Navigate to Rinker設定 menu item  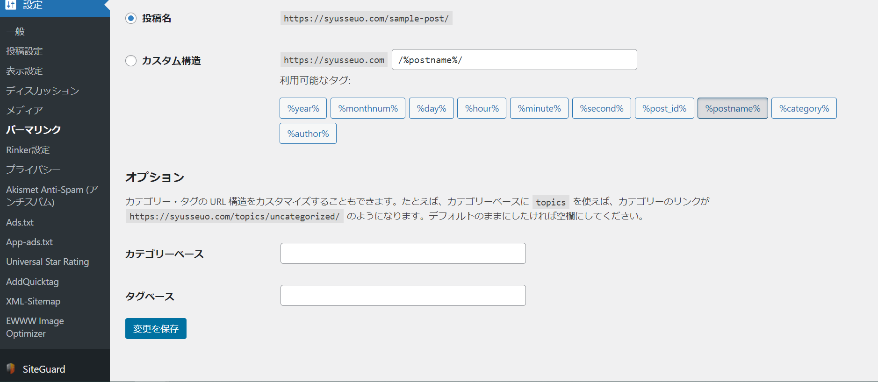tap(28, 150)
